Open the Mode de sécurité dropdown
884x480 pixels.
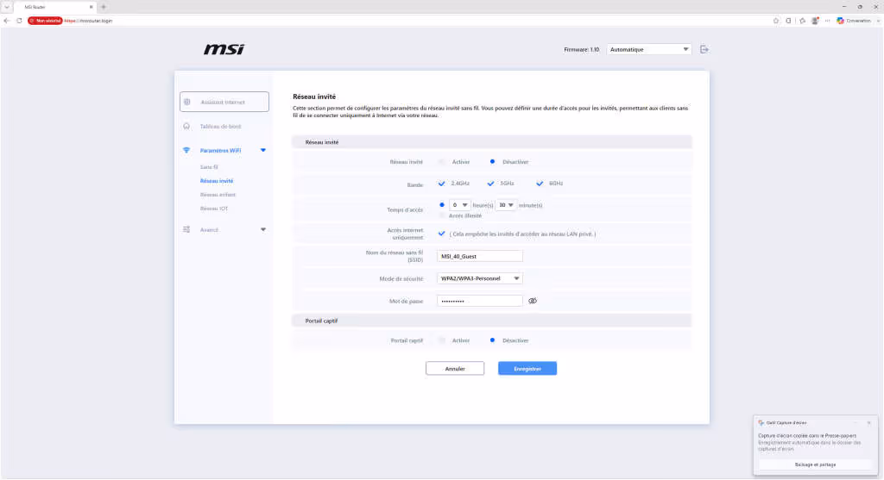point(480,278)
